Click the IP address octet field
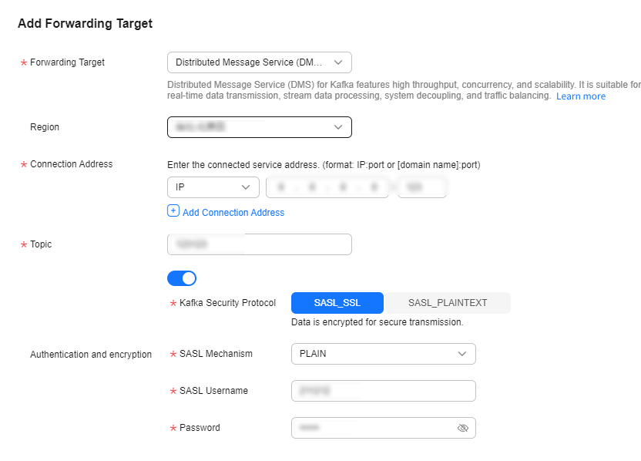This screenshot has width=641, height=461. (327, 187)
